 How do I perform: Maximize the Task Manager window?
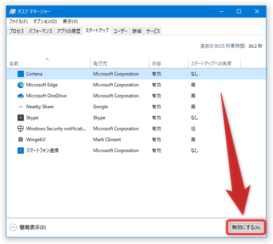[x=239, y=12]
